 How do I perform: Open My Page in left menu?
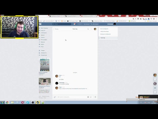click(43, 28)
